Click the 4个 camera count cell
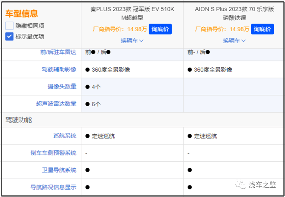 coord(132,87)
